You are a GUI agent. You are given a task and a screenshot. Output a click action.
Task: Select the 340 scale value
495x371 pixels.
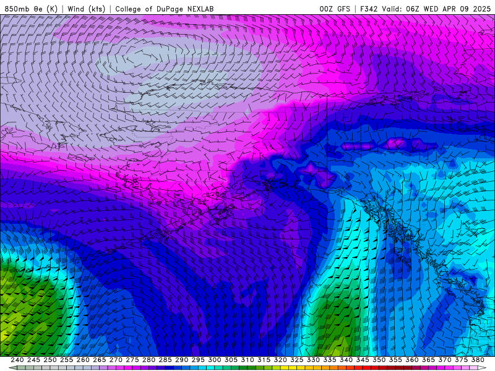coord(346,360)
